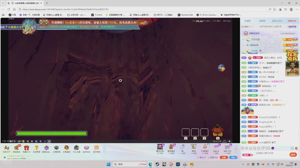Click the floating timer bubble on video
This screenshot has width=300, height=168.
point(222,68)
